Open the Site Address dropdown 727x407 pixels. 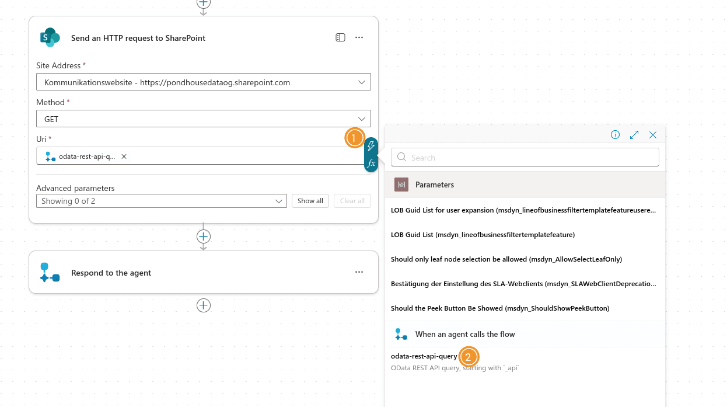pos(361,82)
